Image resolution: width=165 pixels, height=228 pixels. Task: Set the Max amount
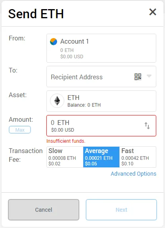tap(20, 130)
